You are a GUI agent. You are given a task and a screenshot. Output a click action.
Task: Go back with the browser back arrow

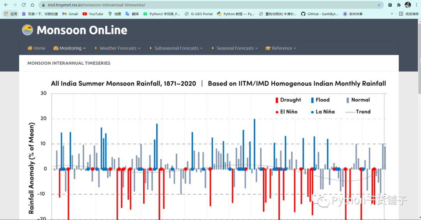click(6, 5)
